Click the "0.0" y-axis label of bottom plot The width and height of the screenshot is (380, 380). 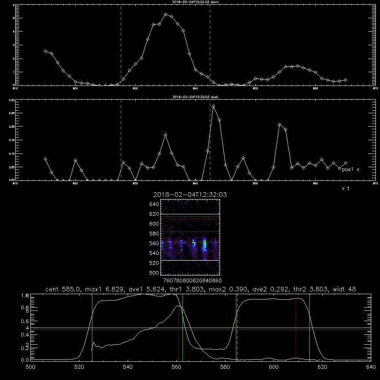click(25, 360)
